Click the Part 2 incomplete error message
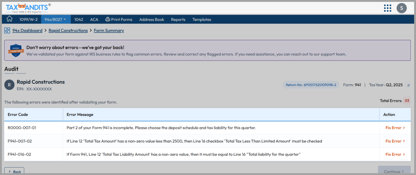416x175 pixels. coord(161,128)
